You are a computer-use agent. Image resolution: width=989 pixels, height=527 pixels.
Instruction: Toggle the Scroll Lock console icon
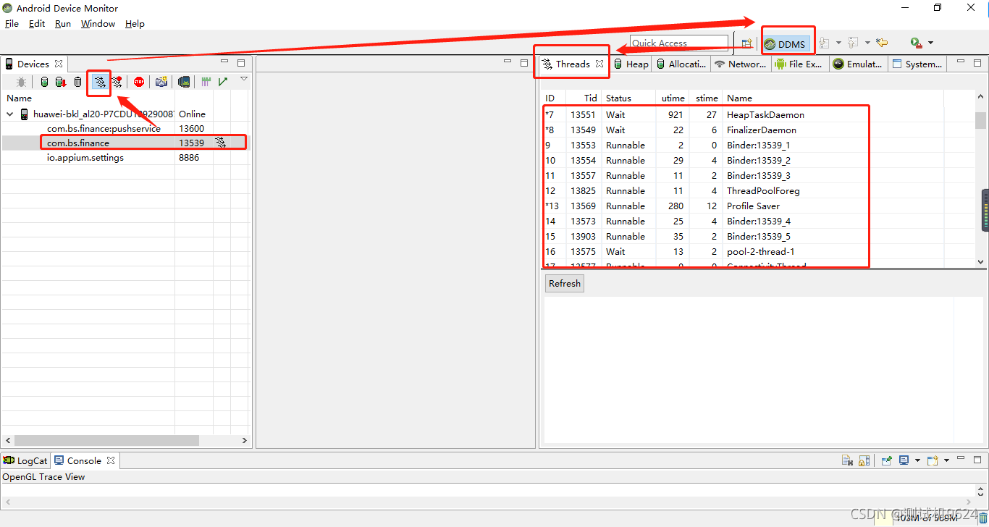(864, 460)
